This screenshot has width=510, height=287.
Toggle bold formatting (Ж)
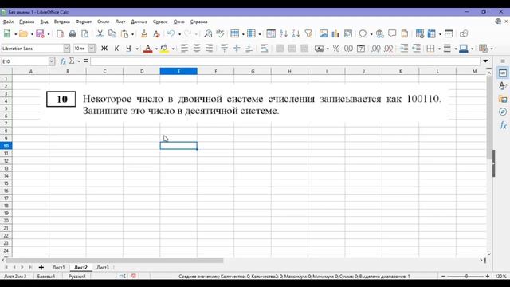click(x=104, y=49)
